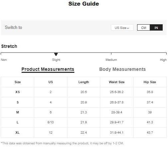
Task: Select the XL size row label
Action: 17,132
